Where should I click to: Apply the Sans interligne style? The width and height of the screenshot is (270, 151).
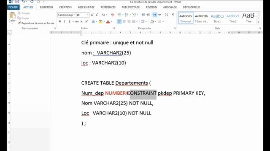tap(202, 18)
